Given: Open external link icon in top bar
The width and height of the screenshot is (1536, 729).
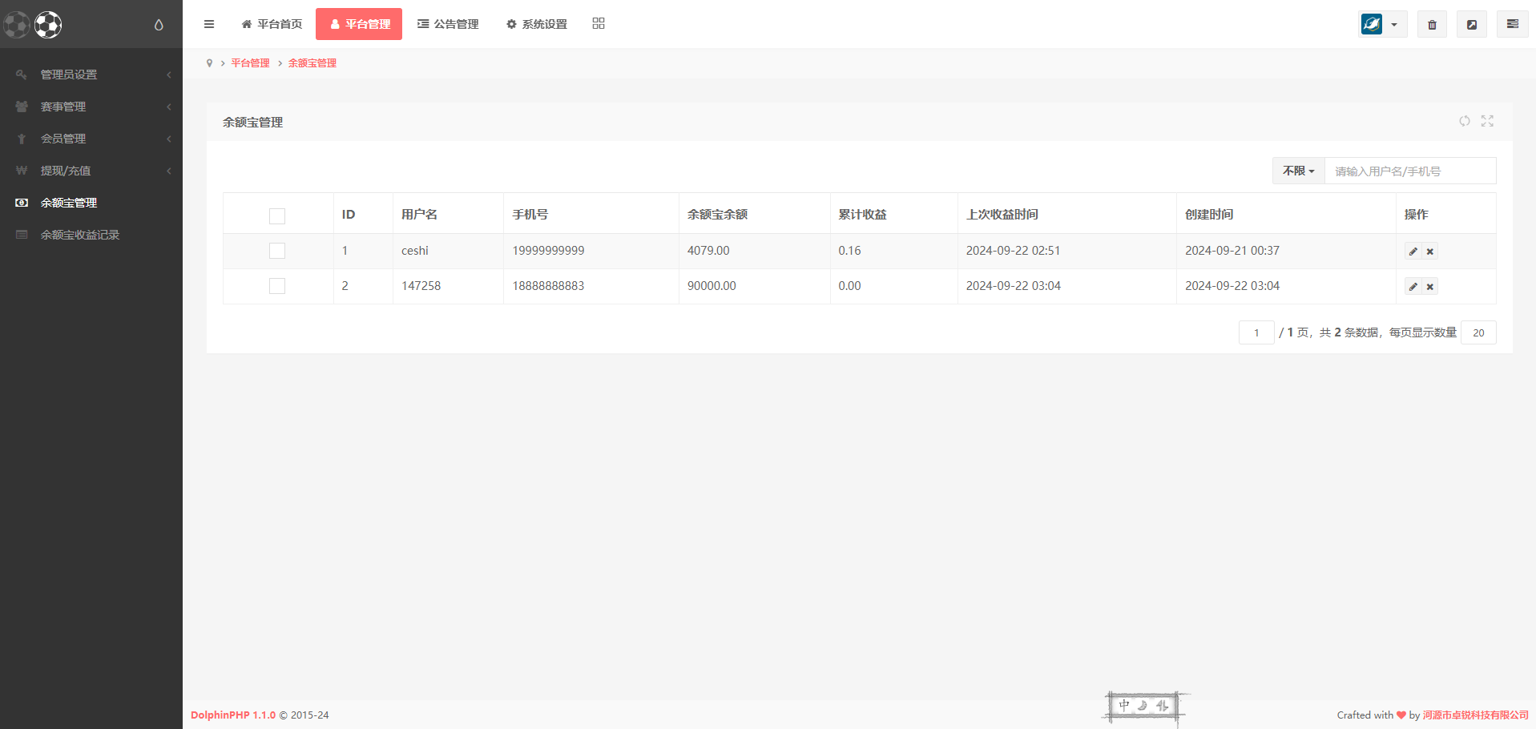Looking at the screenshot, I should pyautogui.click(x=1472, y=24).
